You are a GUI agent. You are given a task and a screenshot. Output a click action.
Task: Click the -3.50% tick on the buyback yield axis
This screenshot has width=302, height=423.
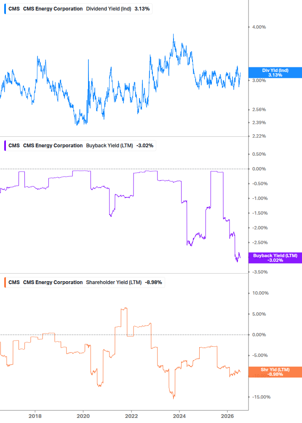coord(260,272)
